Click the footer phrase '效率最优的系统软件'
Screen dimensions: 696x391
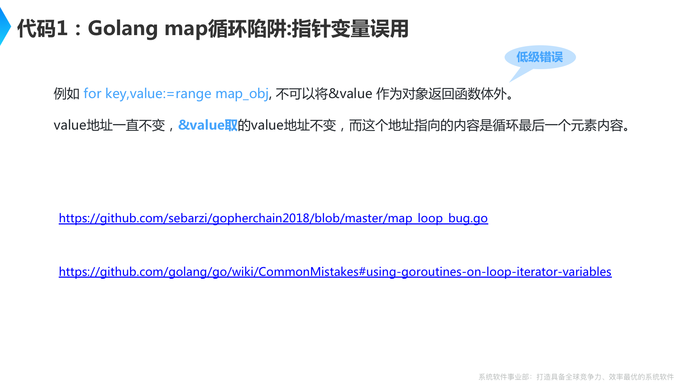(x=641, y=377)
